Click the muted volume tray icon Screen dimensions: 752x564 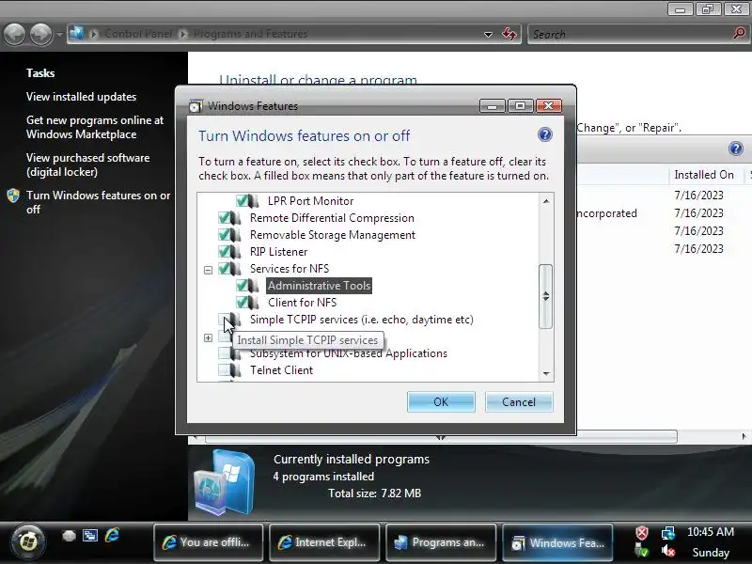pos(667,552)
